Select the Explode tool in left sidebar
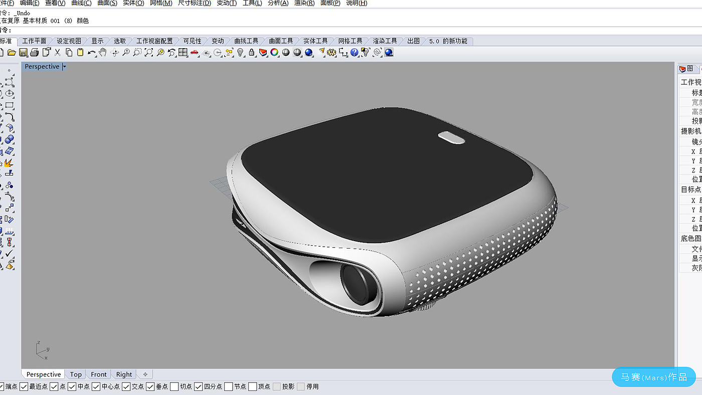The width and height of the screenshot is (702, 395). pos(8,163)
